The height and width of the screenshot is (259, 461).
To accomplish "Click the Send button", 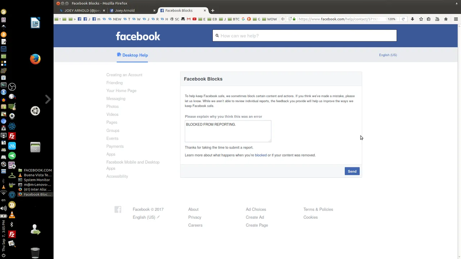I will click(352, 171).
